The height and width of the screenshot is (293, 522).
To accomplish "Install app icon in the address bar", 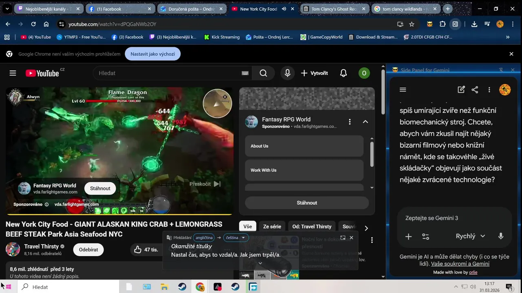I will tap(400, 24).
